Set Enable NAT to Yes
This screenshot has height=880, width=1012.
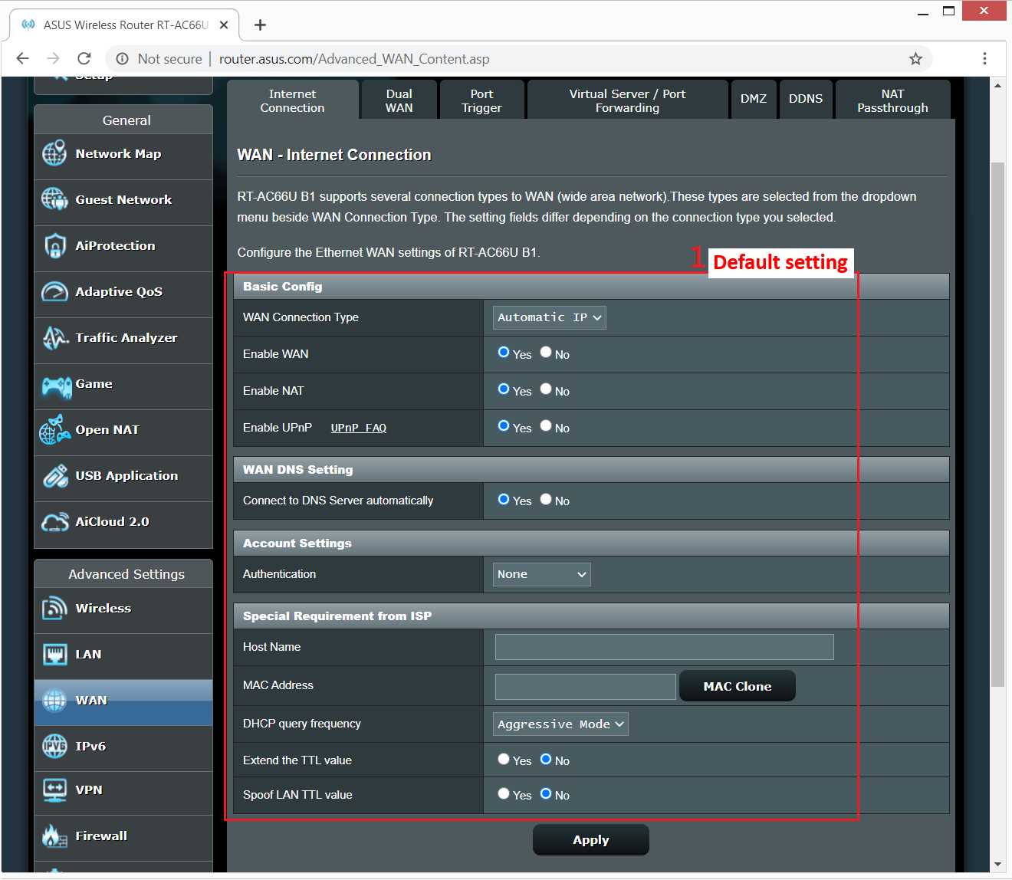tap(504, 389)
